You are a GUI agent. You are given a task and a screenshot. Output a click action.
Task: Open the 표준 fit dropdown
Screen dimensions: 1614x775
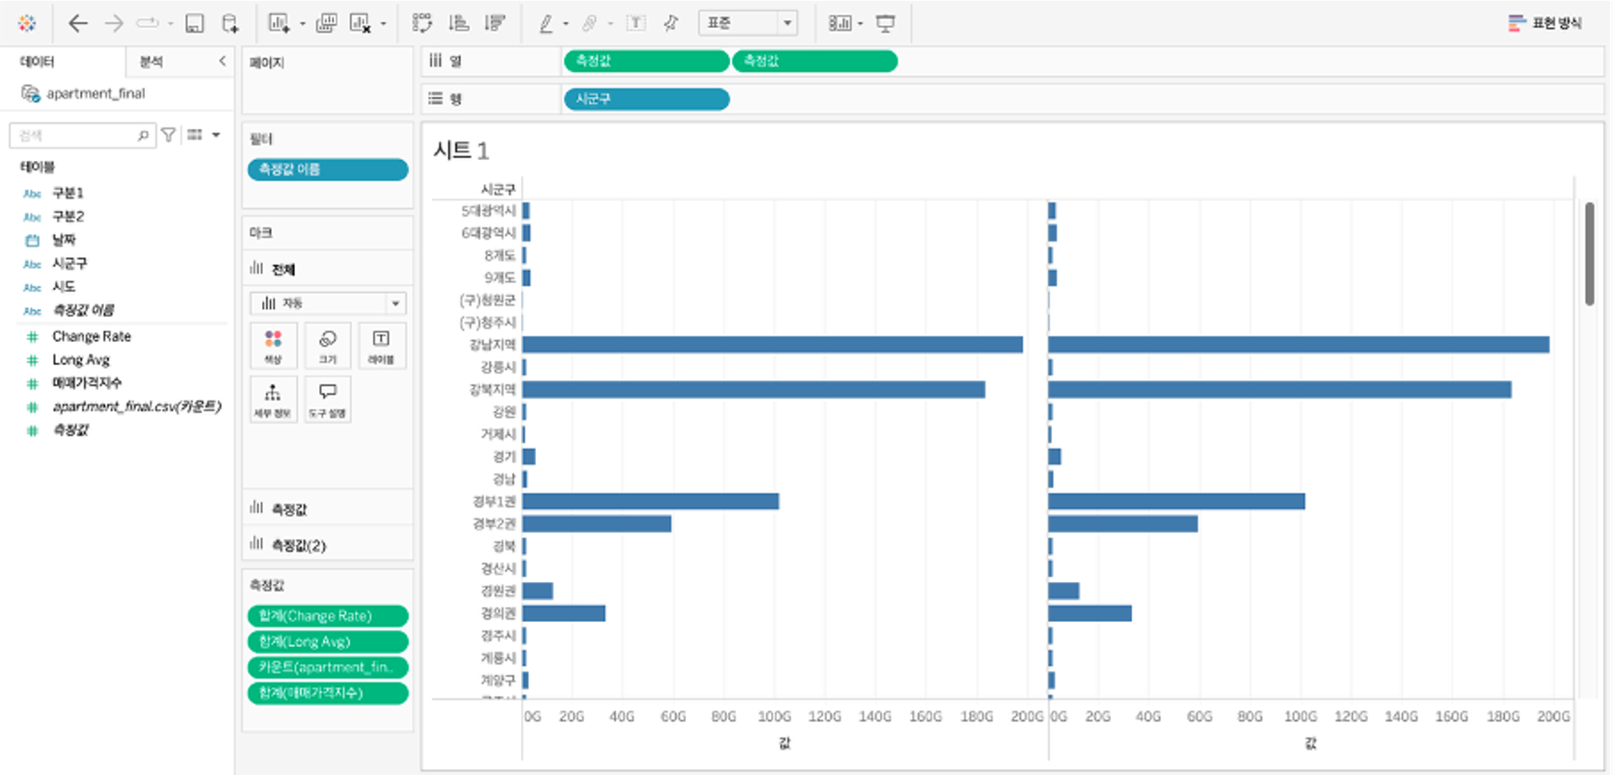click(748, 23)
